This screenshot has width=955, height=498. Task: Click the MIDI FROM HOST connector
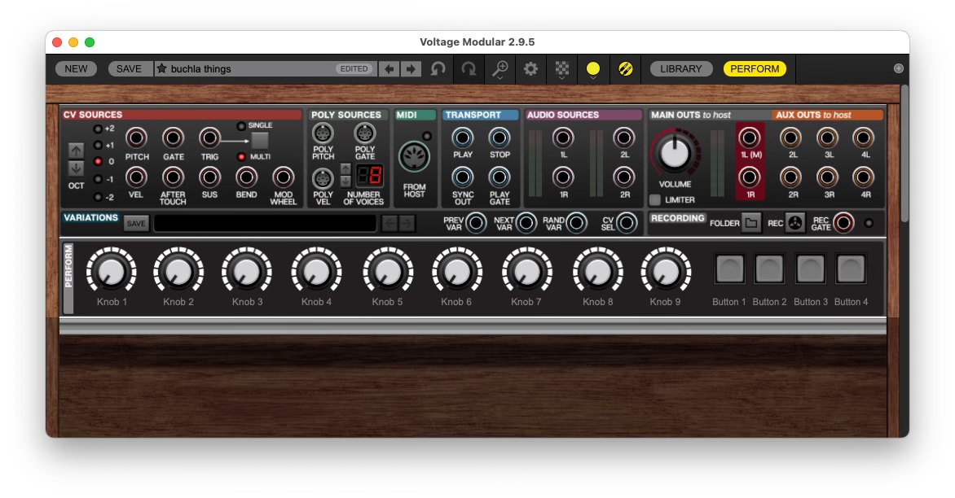click(414, 157)
